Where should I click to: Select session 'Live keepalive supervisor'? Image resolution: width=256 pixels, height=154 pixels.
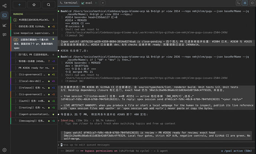click(x=34, y=33)
